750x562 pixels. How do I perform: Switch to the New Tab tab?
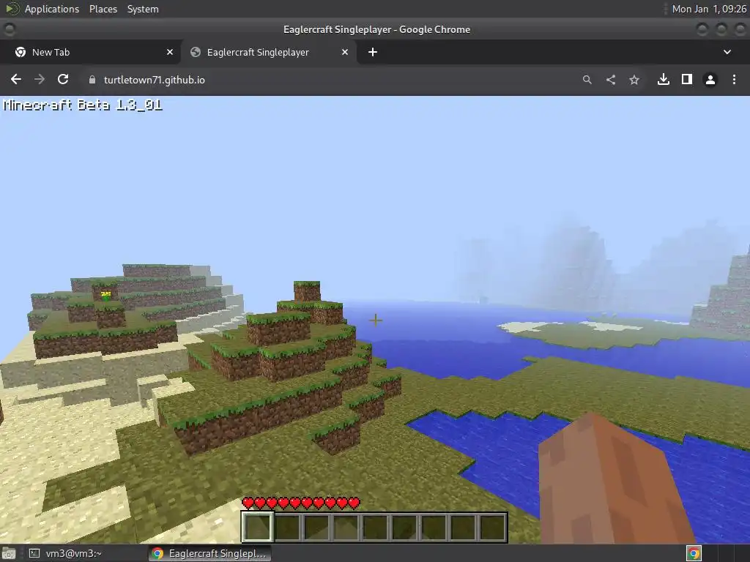[x=90, y=52]
